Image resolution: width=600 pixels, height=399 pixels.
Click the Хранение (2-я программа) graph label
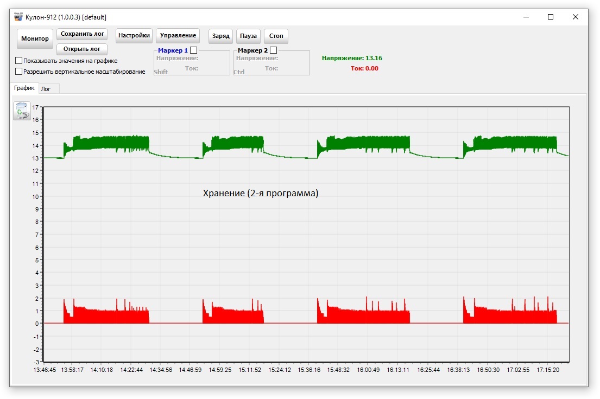261,193
